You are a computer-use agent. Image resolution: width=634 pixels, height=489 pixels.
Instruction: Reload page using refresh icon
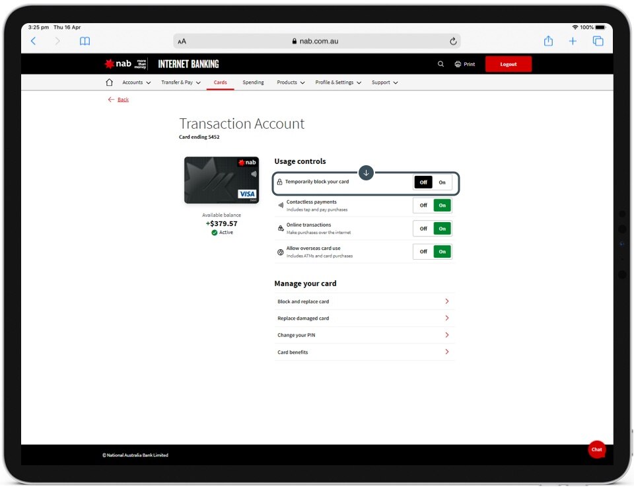(x=453, y=41)
